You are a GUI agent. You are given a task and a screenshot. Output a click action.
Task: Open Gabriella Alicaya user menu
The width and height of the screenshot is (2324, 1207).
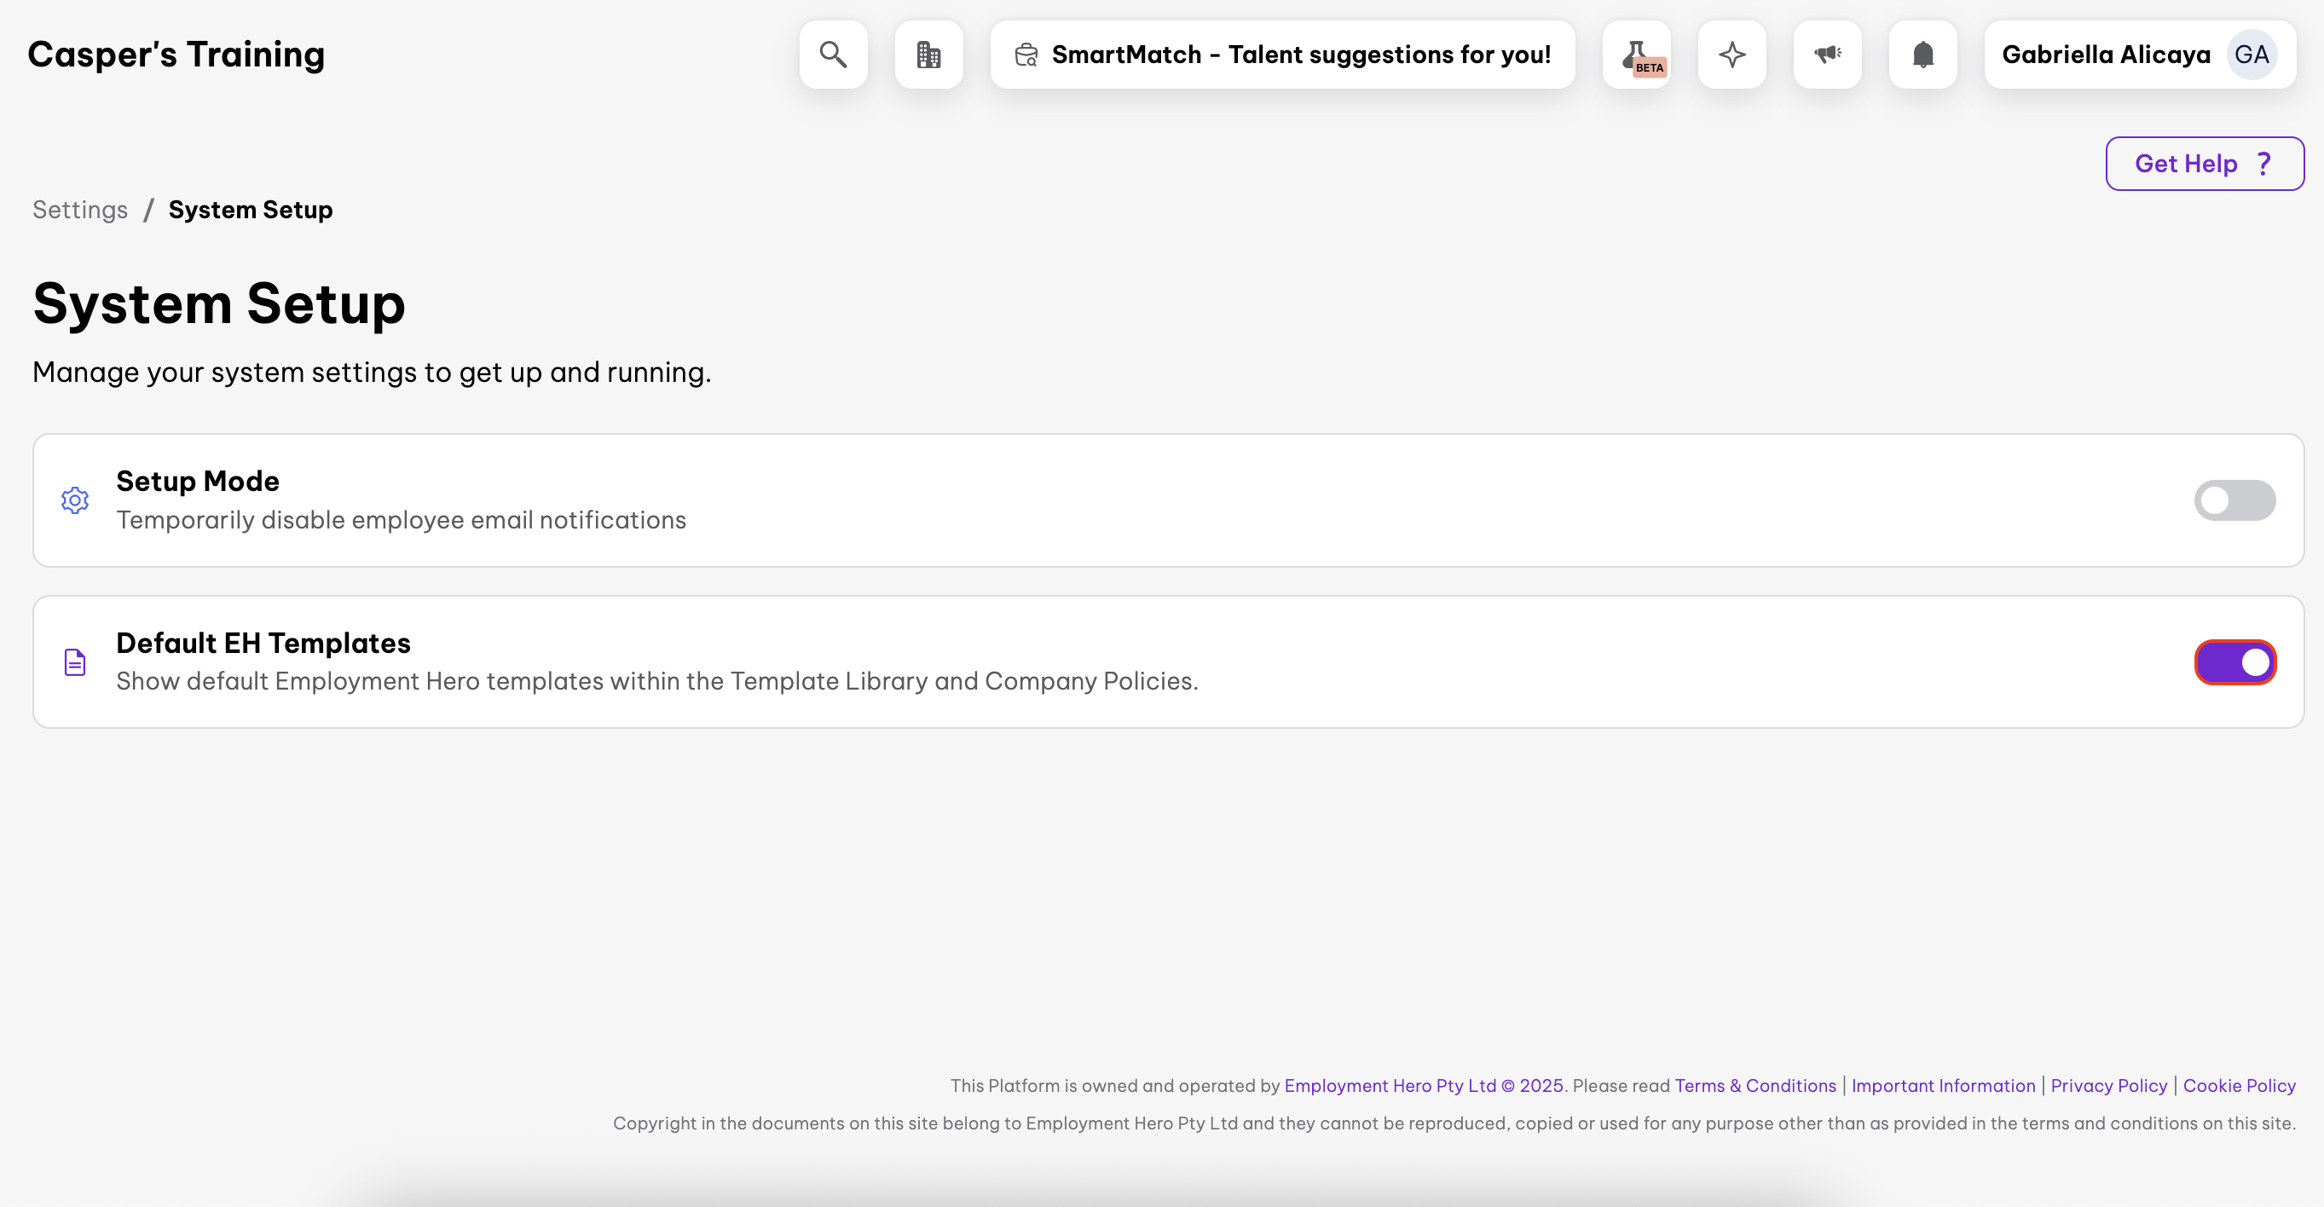point(2106,55)
